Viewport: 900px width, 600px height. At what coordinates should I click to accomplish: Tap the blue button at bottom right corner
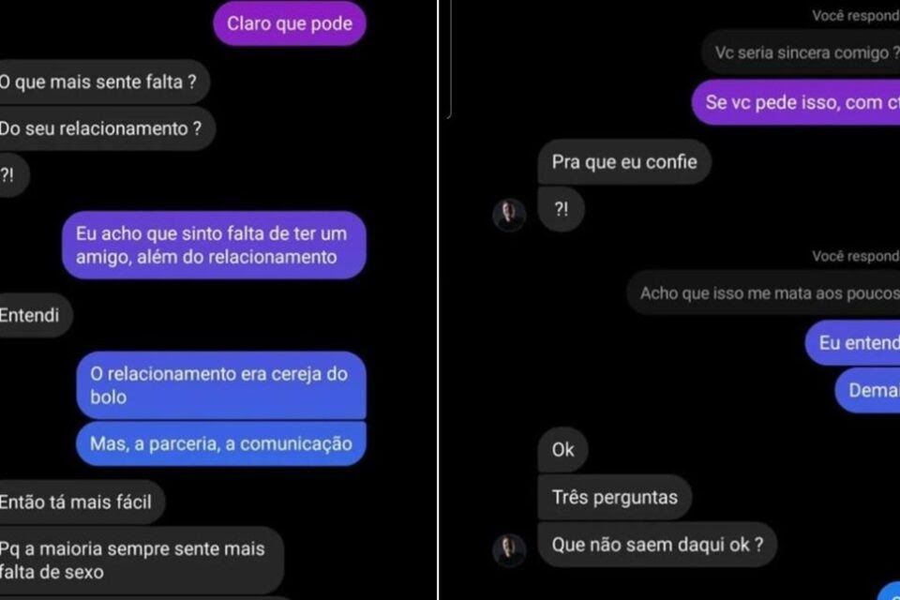tap(891, 592)
